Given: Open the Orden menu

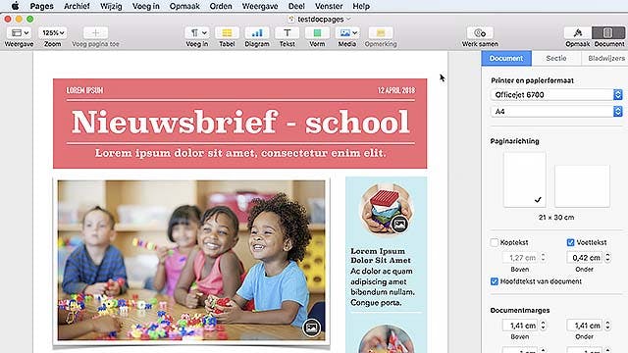Looking at the screenshot, I should (x=221, y=6).
